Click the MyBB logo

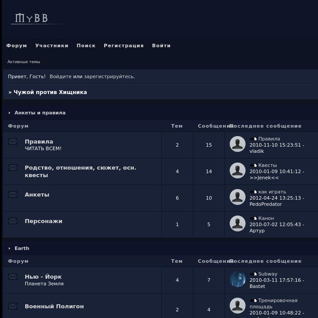click(x=31, y=18)
